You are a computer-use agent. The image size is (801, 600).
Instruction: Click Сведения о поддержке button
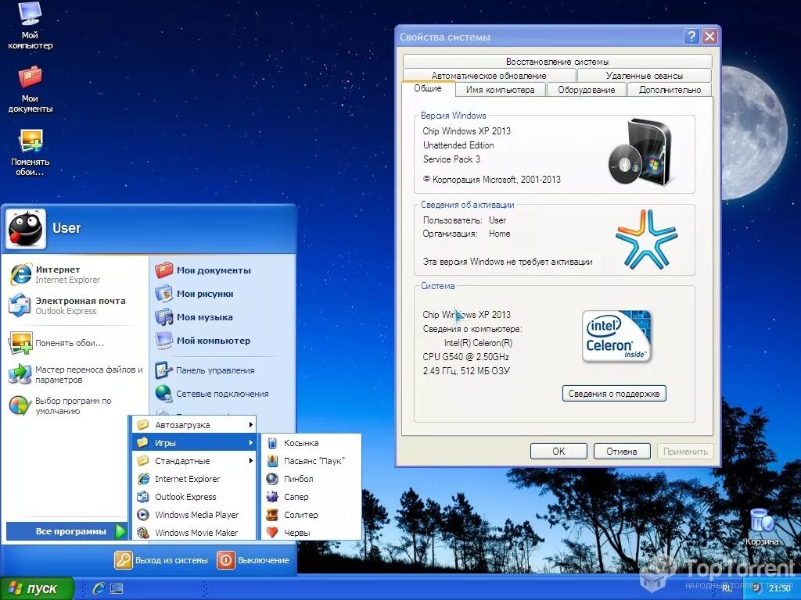pyautogui.click(x=614, y=394)
